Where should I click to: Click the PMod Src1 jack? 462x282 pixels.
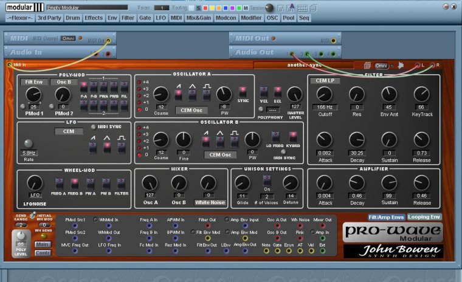(x=75, y=225)
